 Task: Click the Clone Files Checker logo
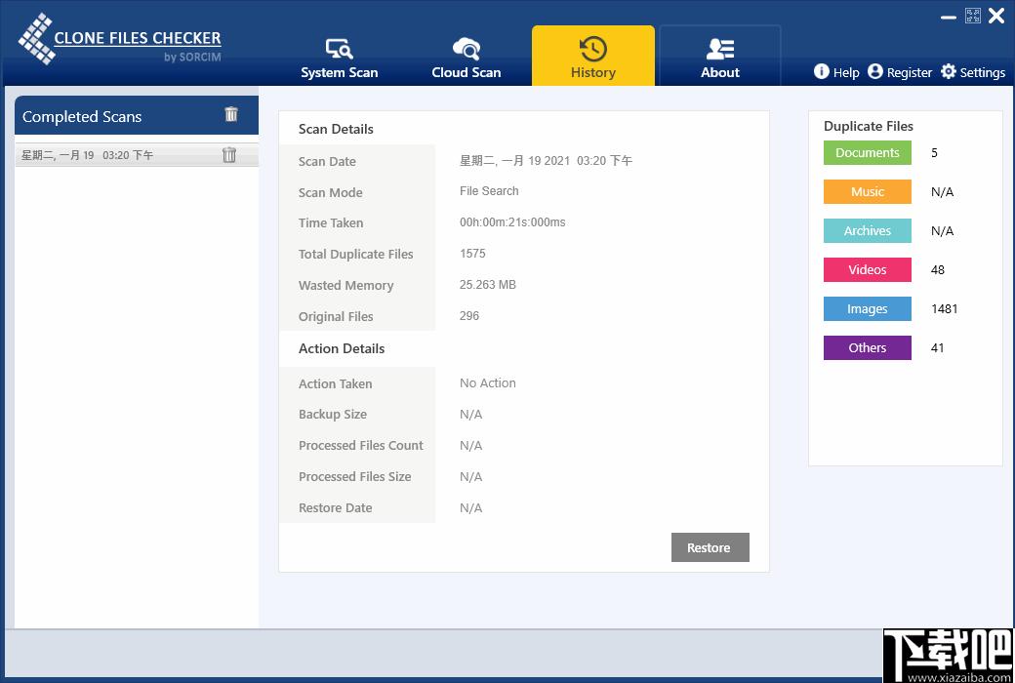coord(120,40)
